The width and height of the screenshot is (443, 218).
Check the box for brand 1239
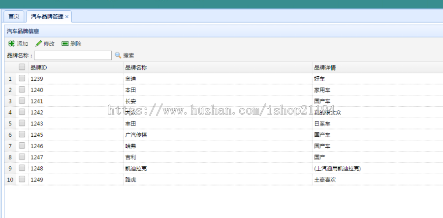[x=22, y=78]
